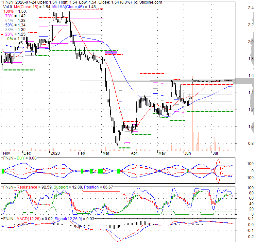This screenshot has width=255, height=243.
Task: Click the High: 1.54 value
Action: 69,2
